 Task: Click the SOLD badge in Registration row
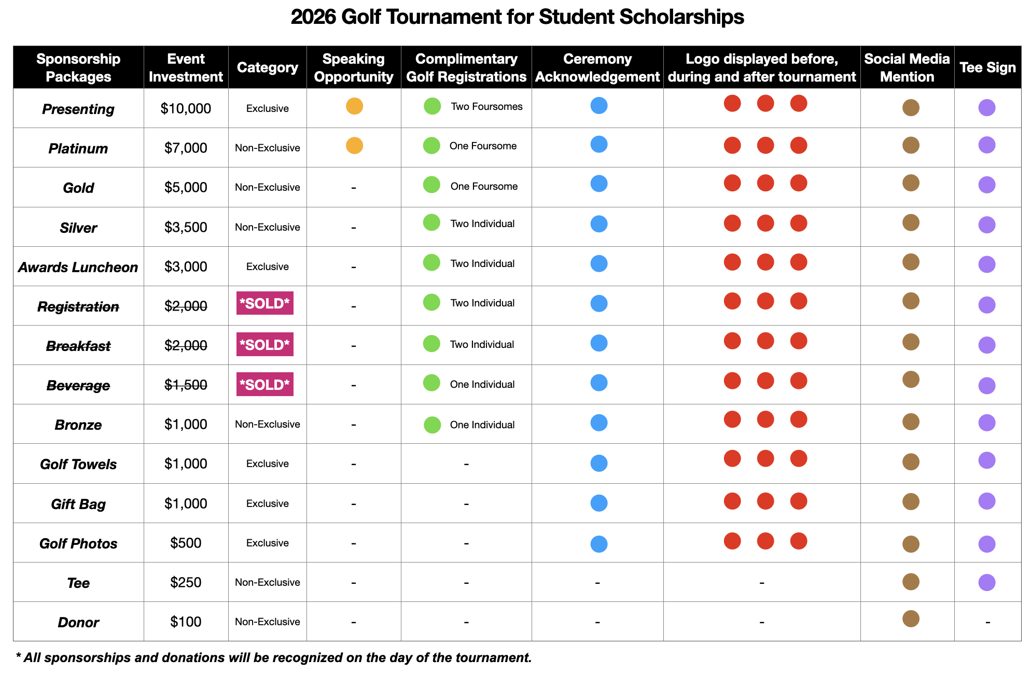pos(265,303)
